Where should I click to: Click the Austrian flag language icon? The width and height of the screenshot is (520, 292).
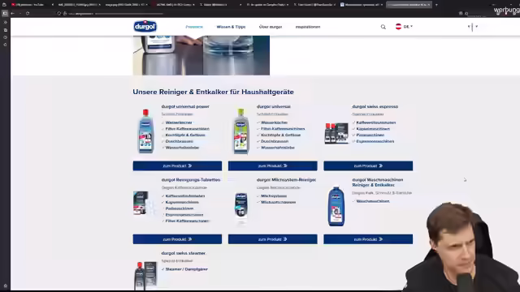(398, 27)
